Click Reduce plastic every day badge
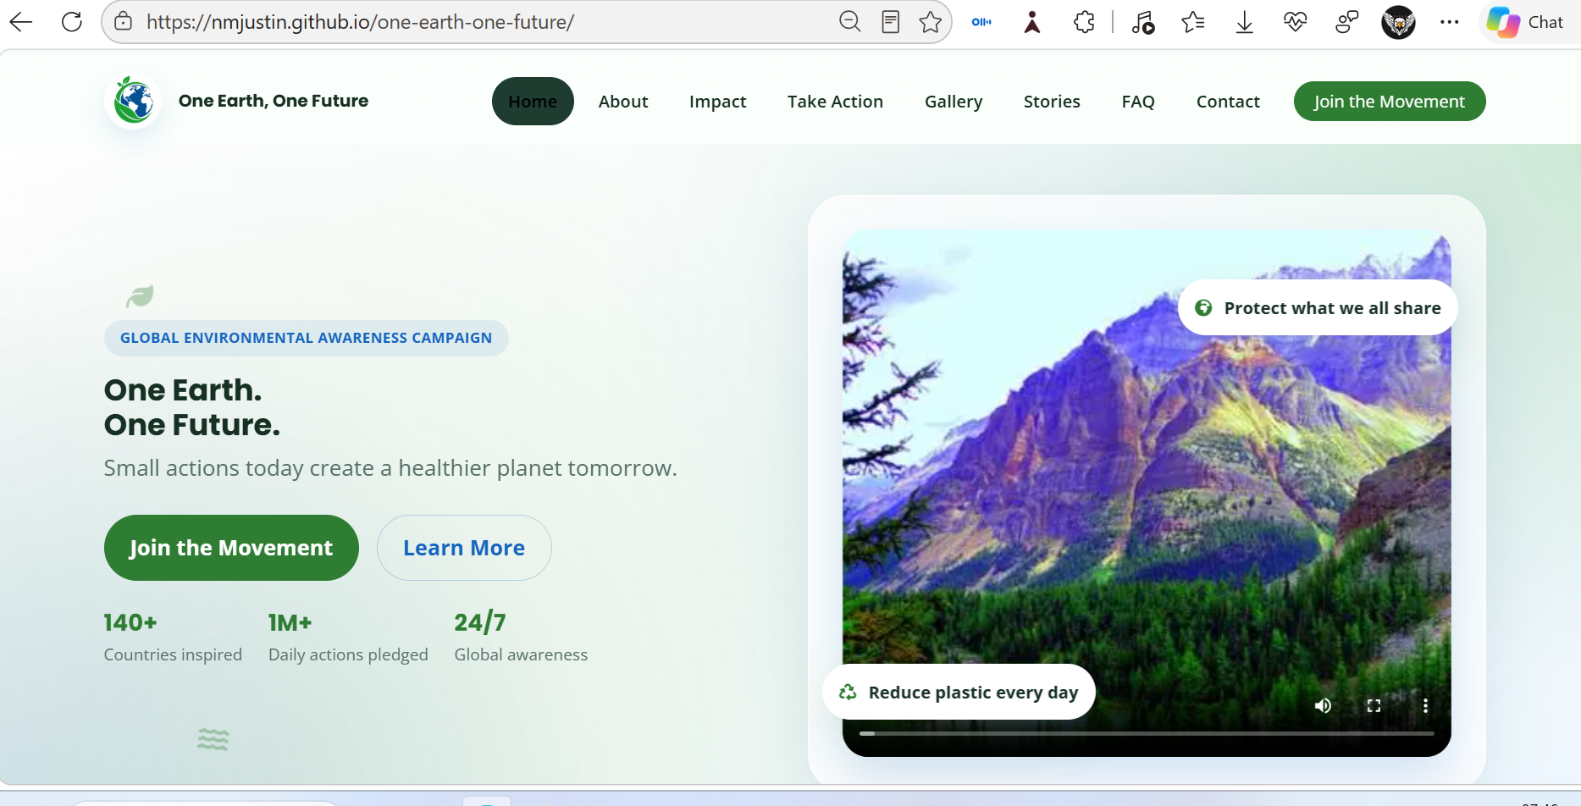Viewport: 1581px width, 806px height. tap(959, 693)
